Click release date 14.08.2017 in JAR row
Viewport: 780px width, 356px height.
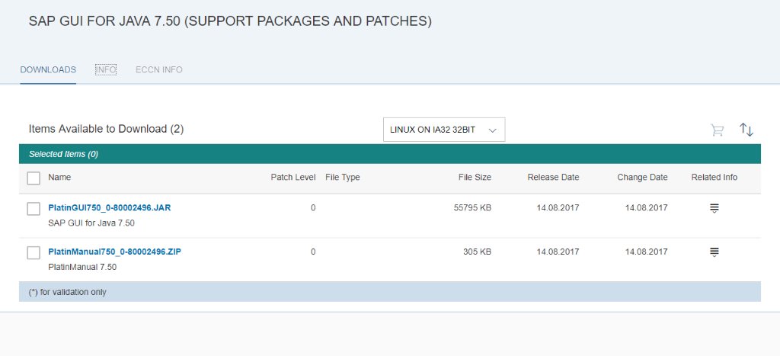pyautogui.click(x=558, y=207)
